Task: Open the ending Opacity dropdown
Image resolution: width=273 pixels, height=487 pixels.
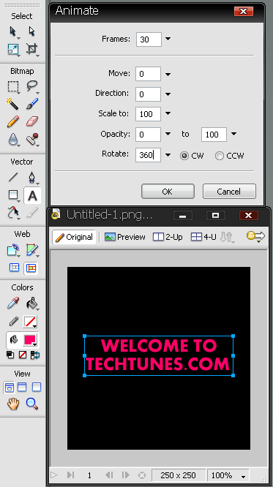Action: click(233, 134)
